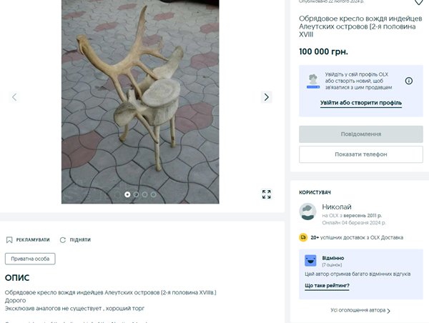The height and width of the screenshot is (323, 429).
Task: Click the Показати телефон button
Action: click(x=361, y=154)
